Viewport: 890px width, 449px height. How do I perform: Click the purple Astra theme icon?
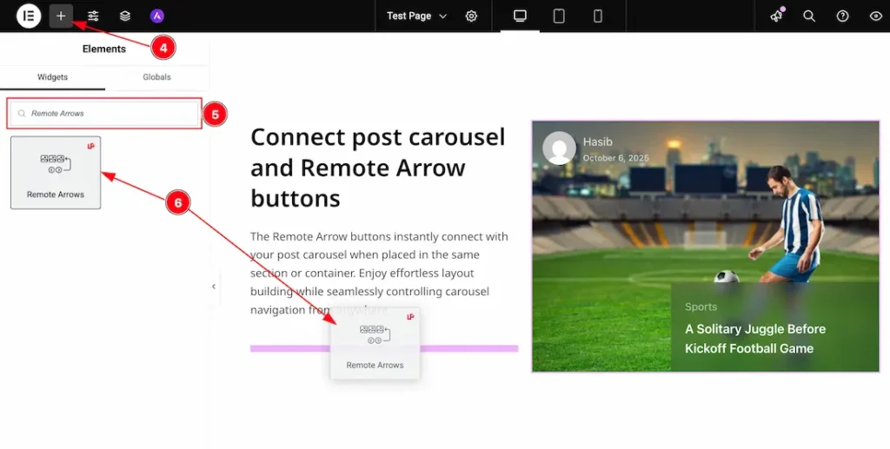point(156,16)
